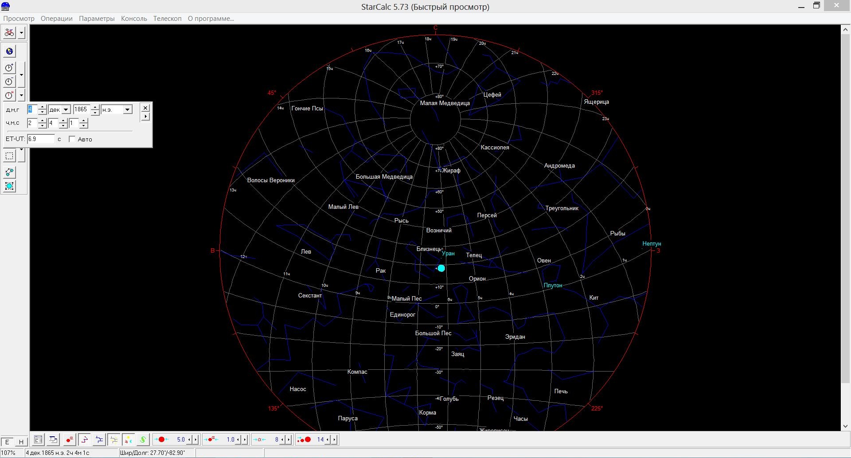Click the overlapping windows icon in bottom toolbar
The image size is (851, 458).
pyautogui.click(x=53, y=440)
